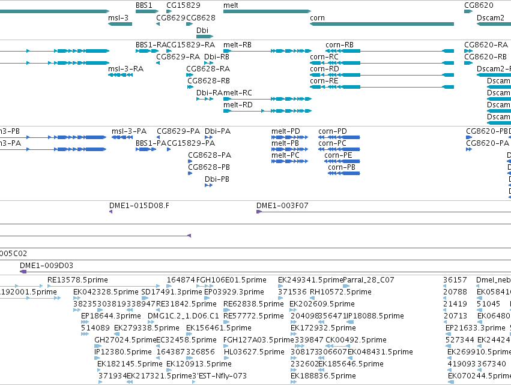Viewport: 511px width, 385px height.
Task: Click the EK202609.5prime EST label
Action: coord(322,304)
